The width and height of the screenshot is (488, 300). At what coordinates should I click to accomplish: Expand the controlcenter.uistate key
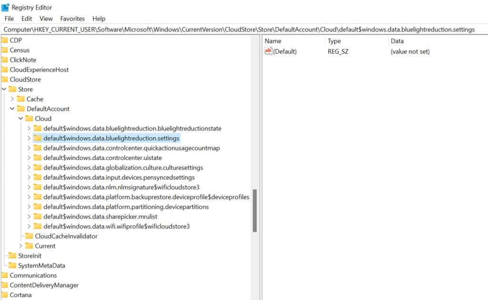29,158
